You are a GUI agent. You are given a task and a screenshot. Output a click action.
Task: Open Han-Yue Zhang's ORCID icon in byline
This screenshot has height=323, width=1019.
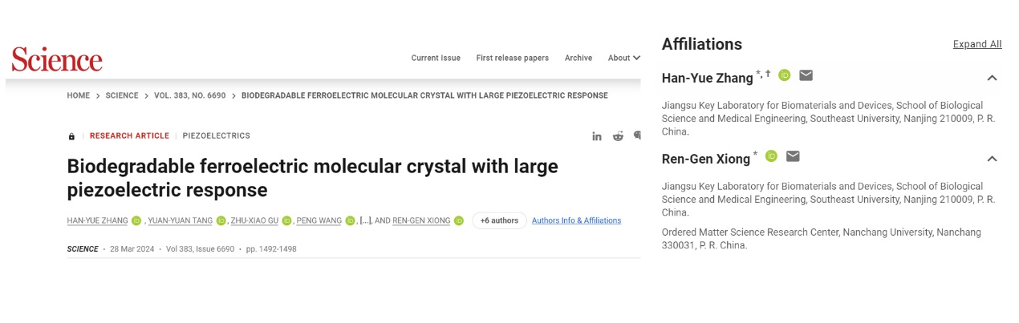click(x=136, y=220)
